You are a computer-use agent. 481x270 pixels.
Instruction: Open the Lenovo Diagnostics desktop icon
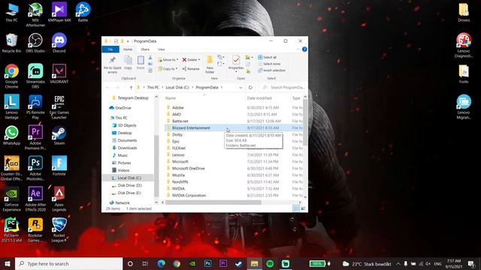pos(464,45)
